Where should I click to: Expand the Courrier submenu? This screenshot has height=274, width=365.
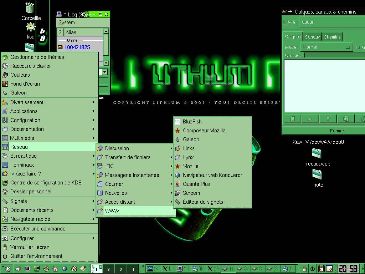coord(135,184)
